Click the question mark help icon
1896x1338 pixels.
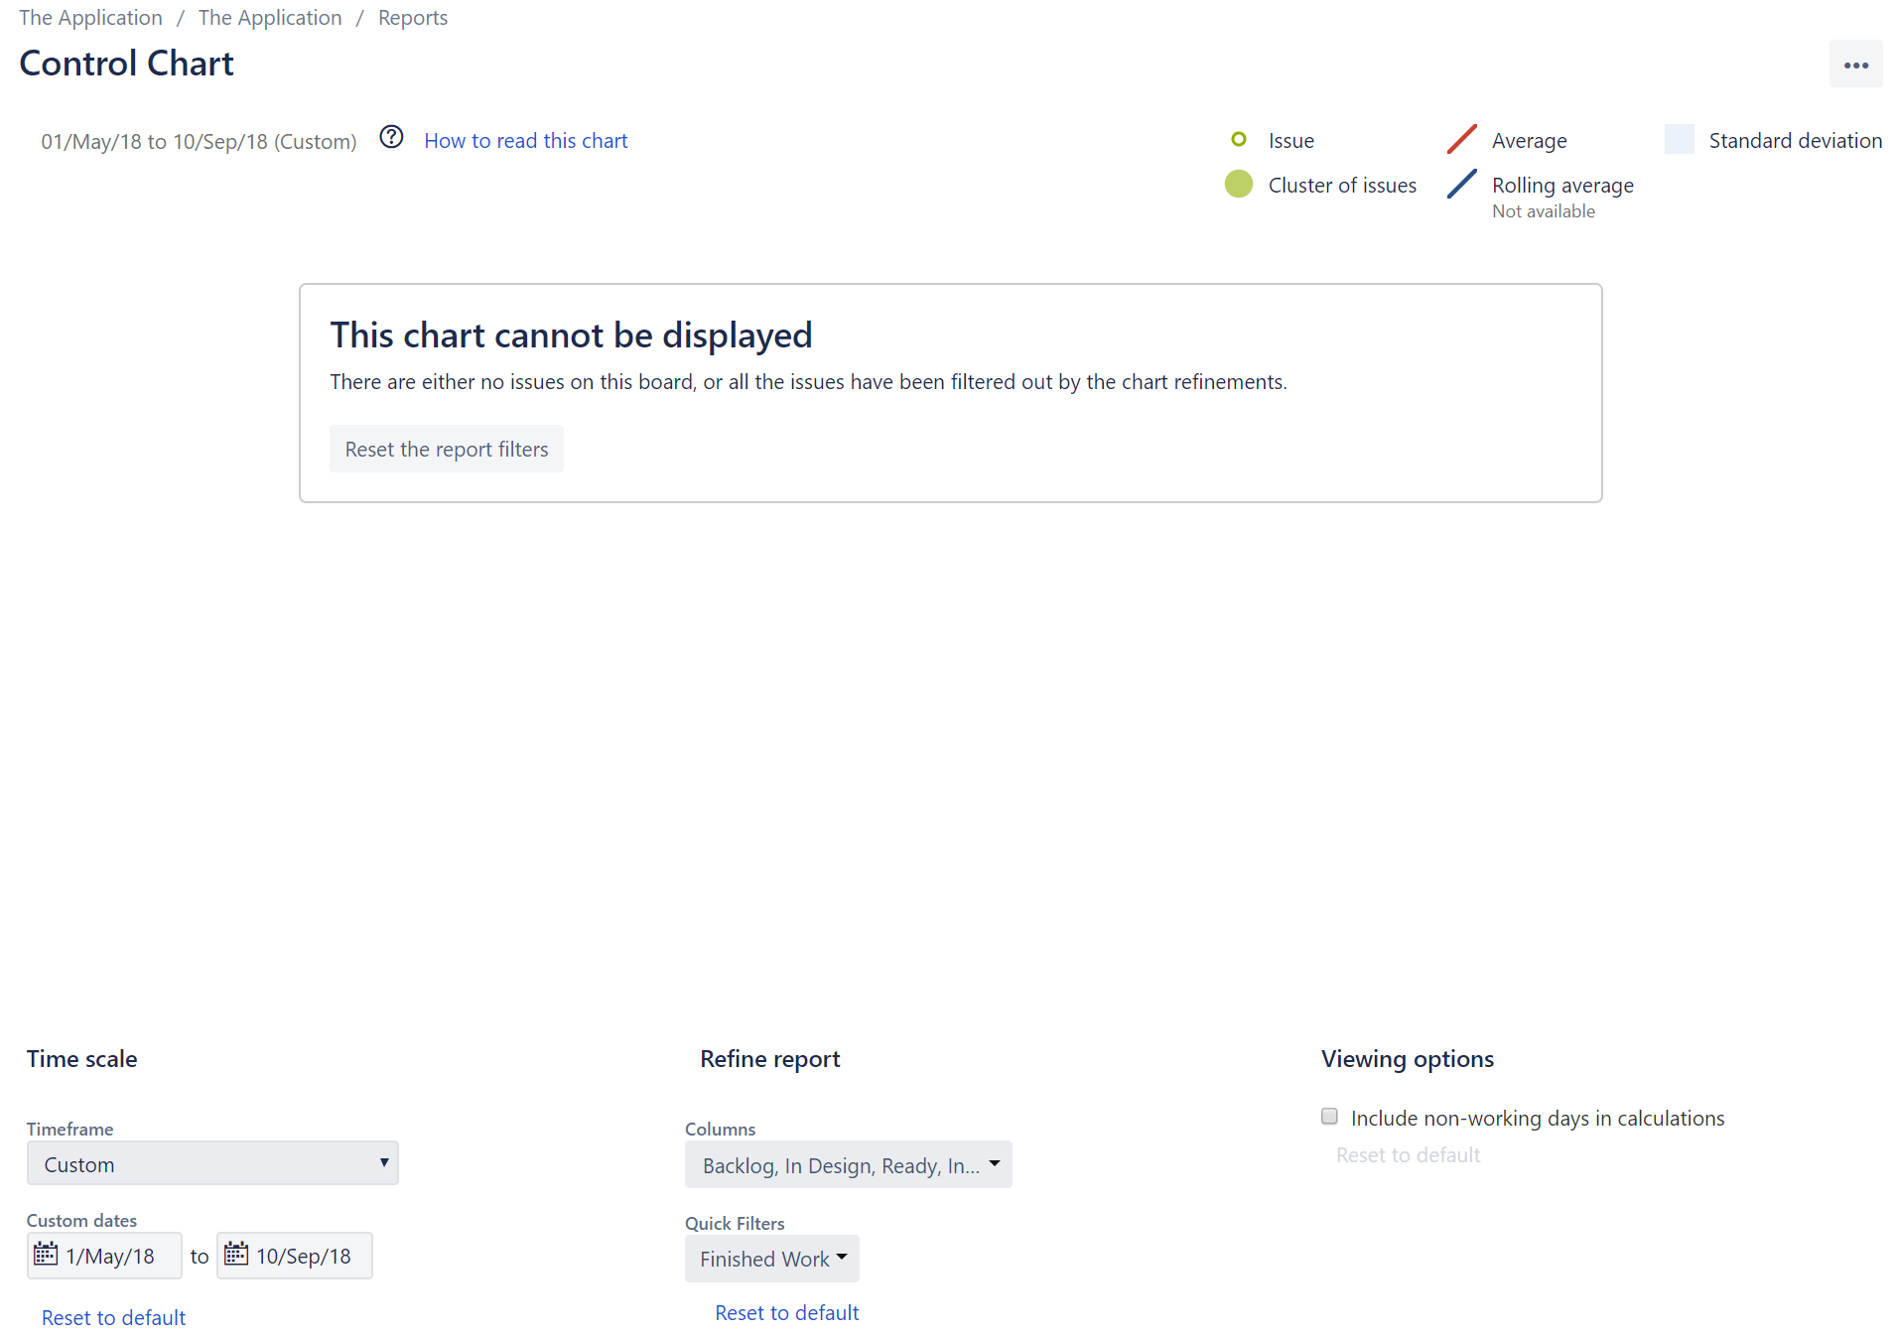(392, 137)
